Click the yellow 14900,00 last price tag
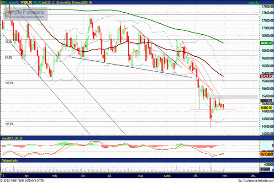This screenshot has height=183, width=274. coord(266,108)
